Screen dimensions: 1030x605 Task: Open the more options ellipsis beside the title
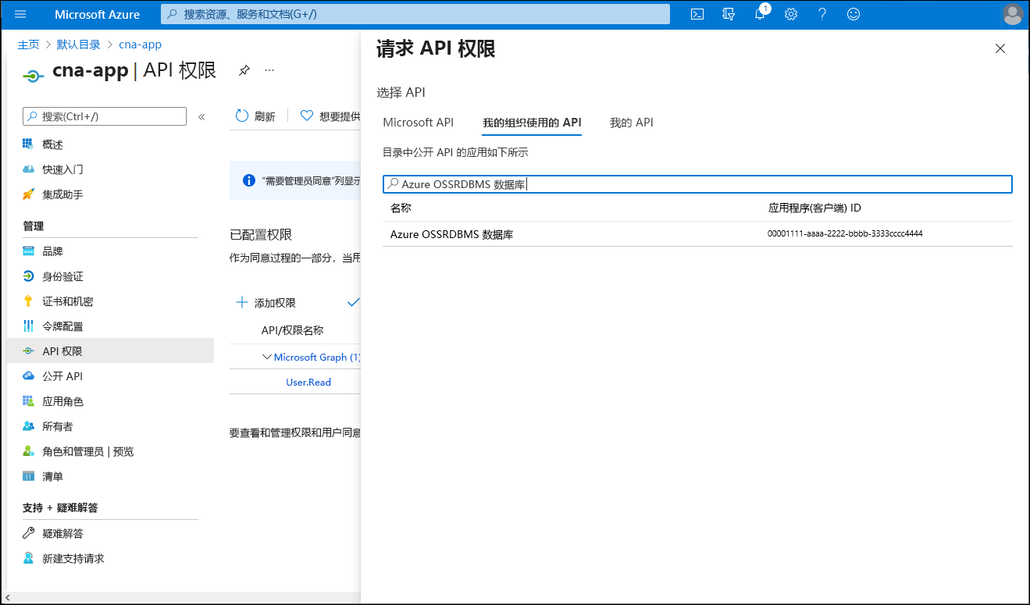point(269,70)
